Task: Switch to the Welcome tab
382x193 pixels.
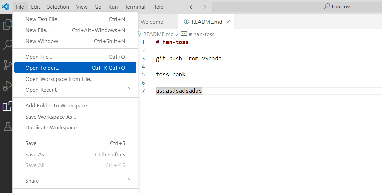Action: pos(152,22)
